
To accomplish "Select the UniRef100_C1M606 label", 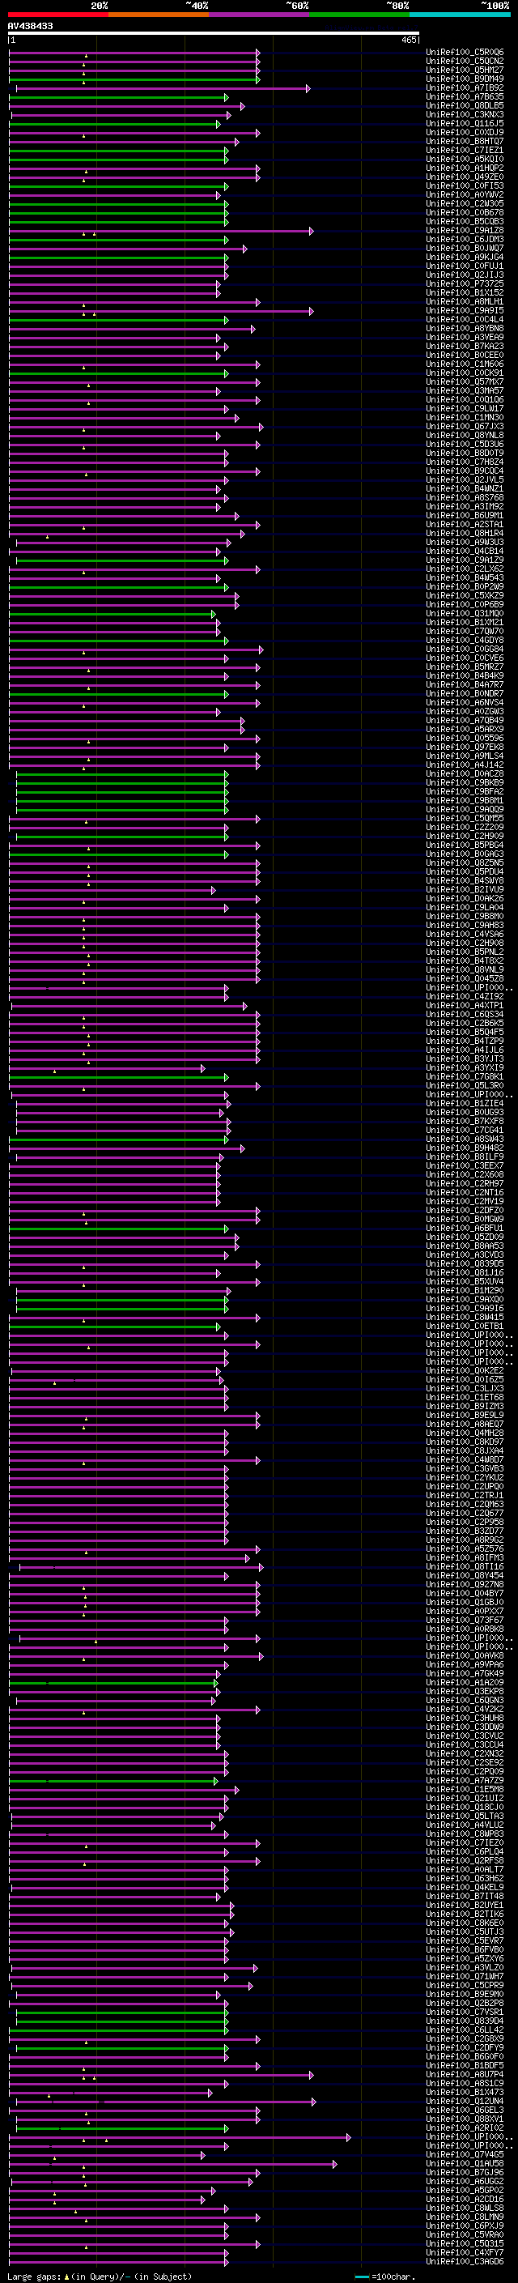I will pos(465,364).
